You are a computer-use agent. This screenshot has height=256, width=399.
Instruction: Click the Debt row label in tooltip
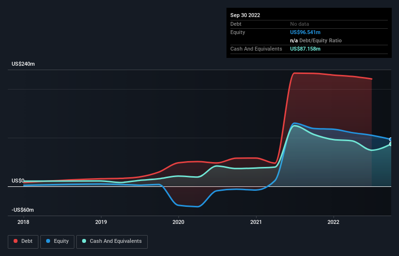point(236,24)
